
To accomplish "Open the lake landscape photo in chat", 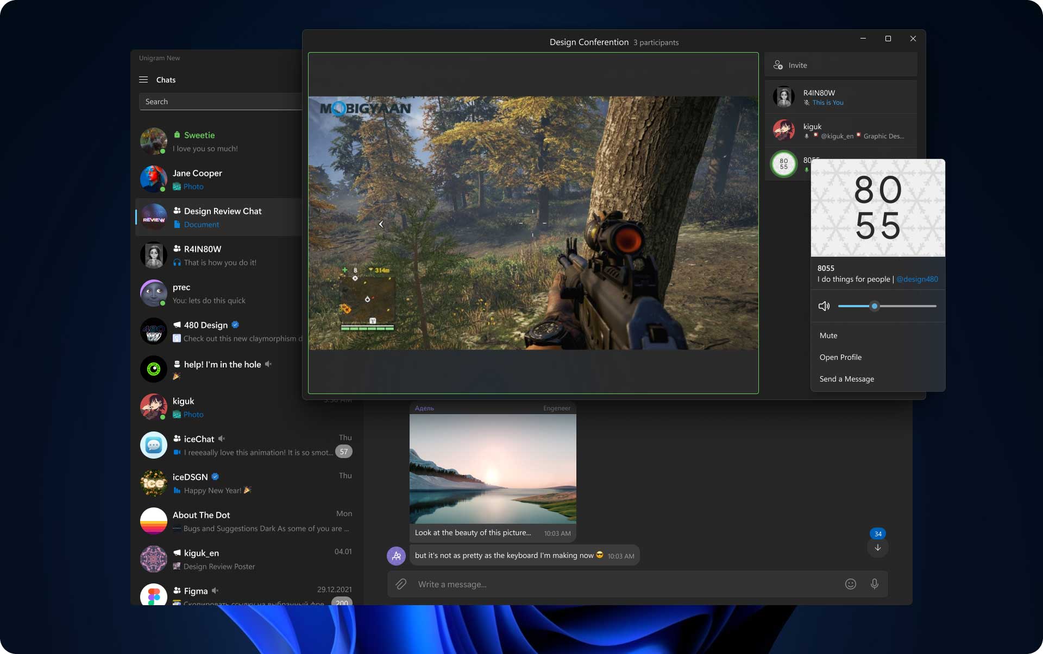I will tap(493, 468).
